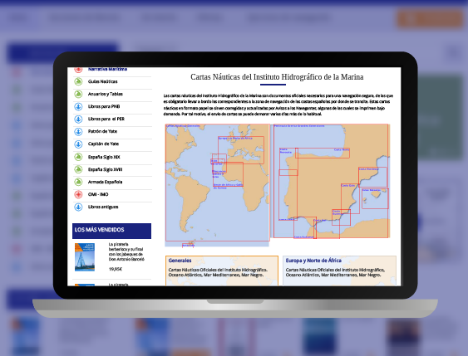
Task: Select Europa y Norte de África map region
Action: [241, 150]
